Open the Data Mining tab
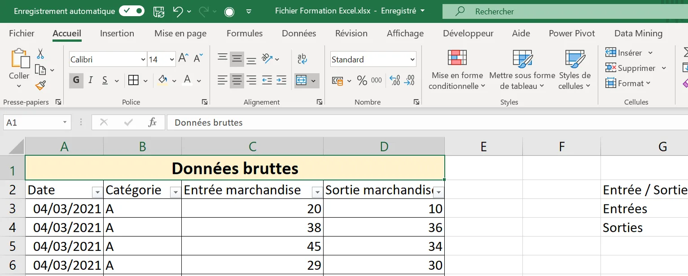Viewport: 688px width, 276px height. click(638, 33)
